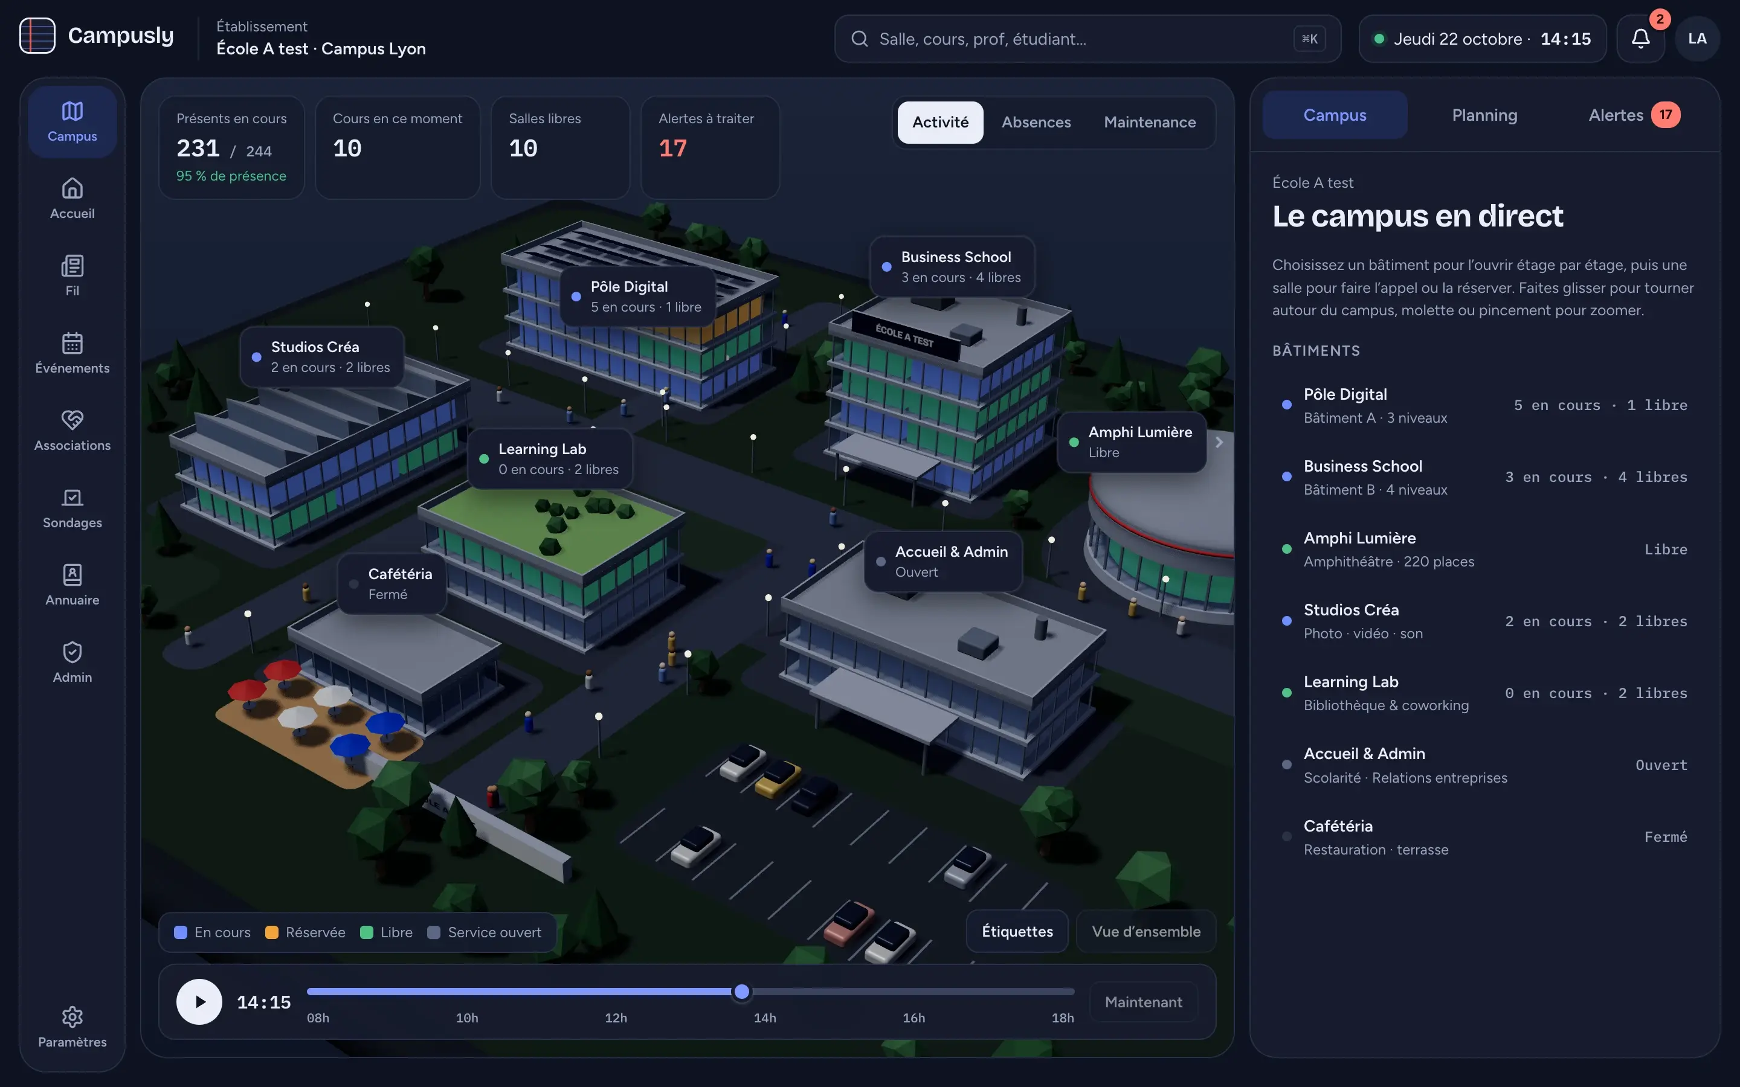Click Réservée orange legend swatch

[x=272, y=932]
